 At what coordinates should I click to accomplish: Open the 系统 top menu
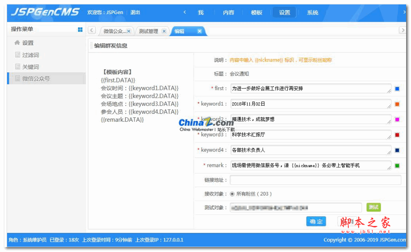tap(313, 12)
